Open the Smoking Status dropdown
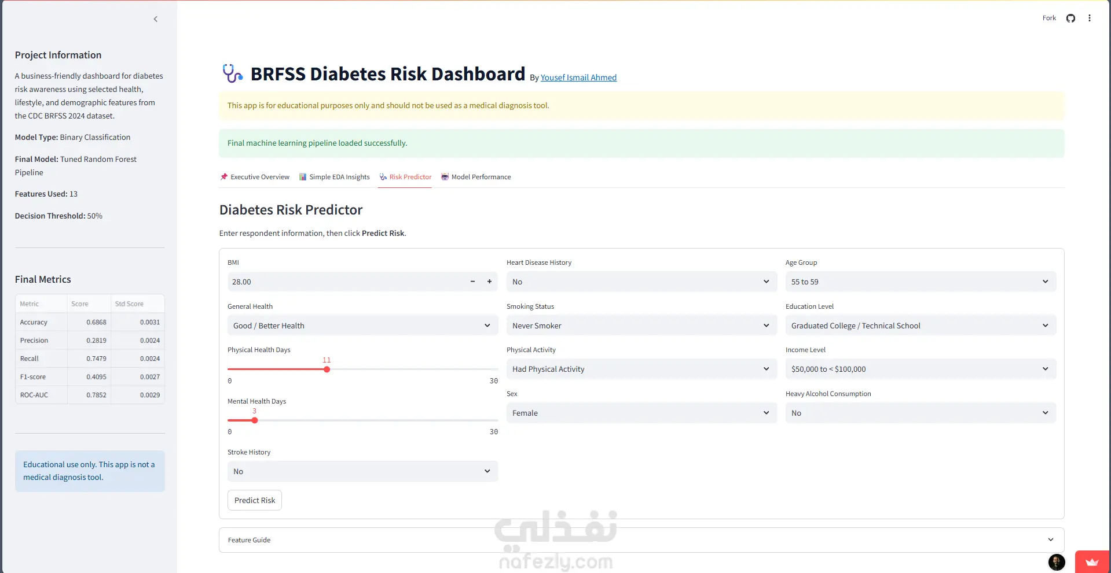 point(641,326)
